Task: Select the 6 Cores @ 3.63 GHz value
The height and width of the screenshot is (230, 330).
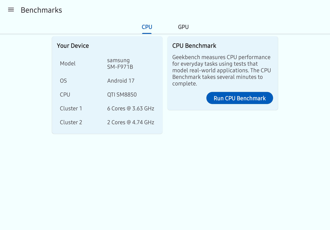Action: 131,109
